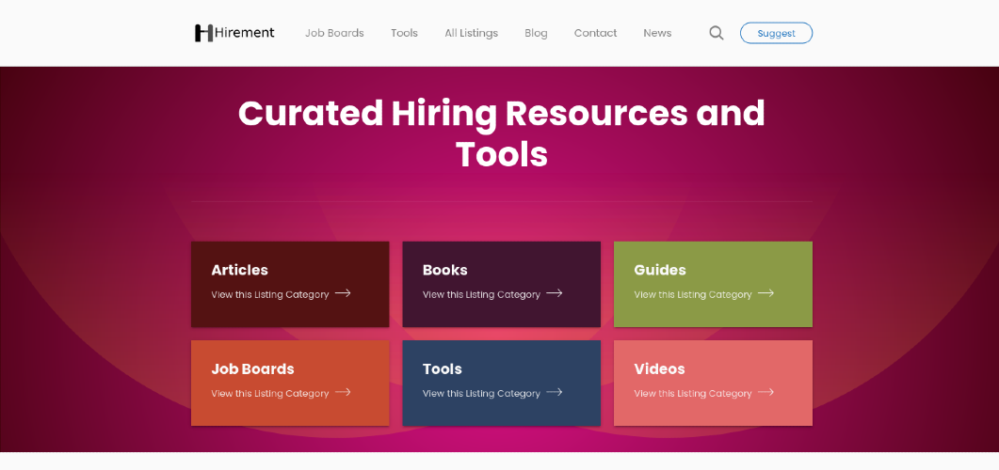Viewport: 999px width, 470px height.
Task: Click the arrow icon on Tools card
Action: [555, 392]
